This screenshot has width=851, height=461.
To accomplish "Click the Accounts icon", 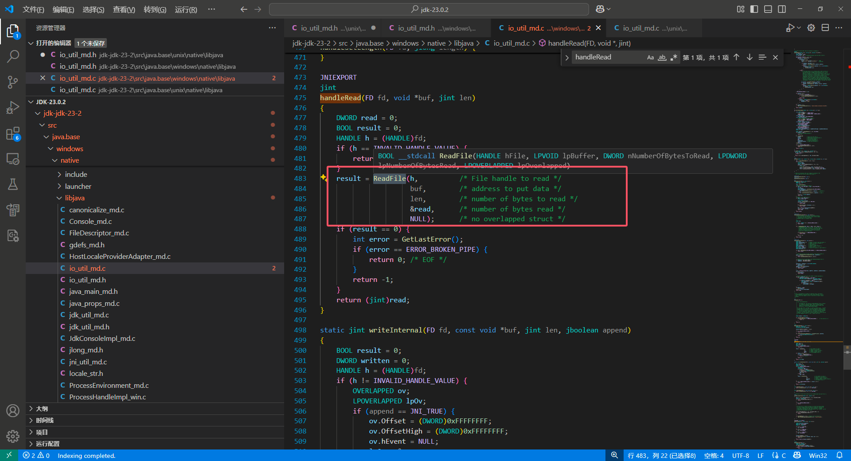I will click(x=13, y=411).
